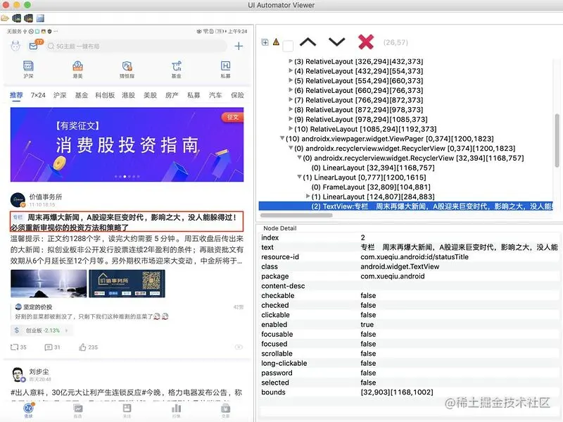Click the 温馨提示 article summary text
Image resolution: width=563 pixels, height=422 pixels.
click(127, 250)
